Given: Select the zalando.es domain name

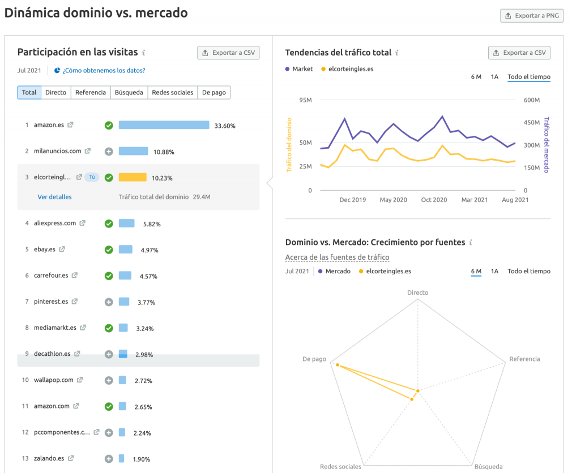Looking at the screenshot, I should coord(49,458).
